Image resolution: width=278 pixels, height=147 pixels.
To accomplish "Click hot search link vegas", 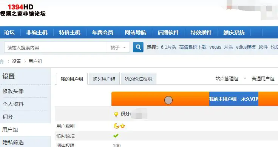I will pos(215,47).
